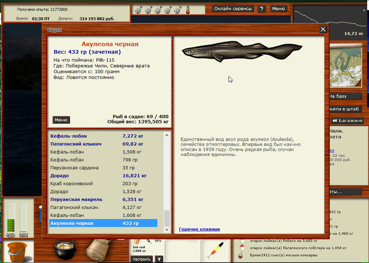The image size is (369, 263).
Task: Open the Горячие клавиши link
Action: pos(199,229)
